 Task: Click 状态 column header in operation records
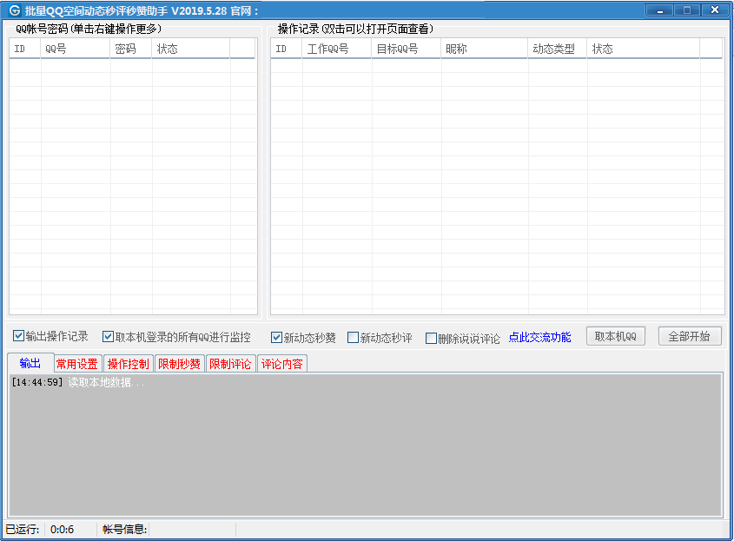pyautogui.click(x=644, y=49)
